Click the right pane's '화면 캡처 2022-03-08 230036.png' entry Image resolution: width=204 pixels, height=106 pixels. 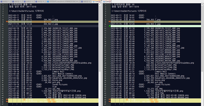click(172, 95)
